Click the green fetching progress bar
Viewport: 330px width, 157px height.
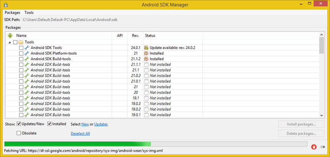tap(156, 144)
